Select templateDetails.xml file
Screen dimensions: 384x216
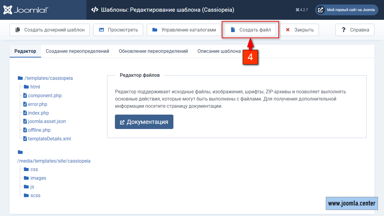[49, 139]
